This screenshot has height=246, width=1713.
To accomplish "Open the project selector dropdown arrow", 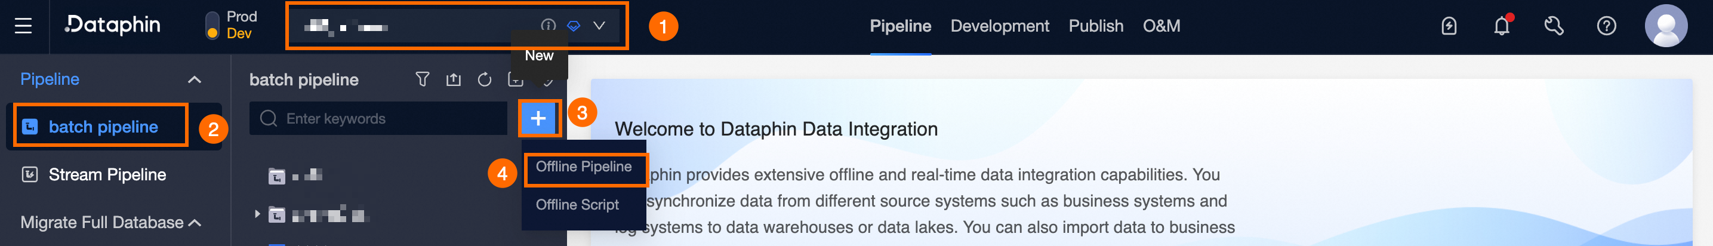I will click(x=599, y=25).
